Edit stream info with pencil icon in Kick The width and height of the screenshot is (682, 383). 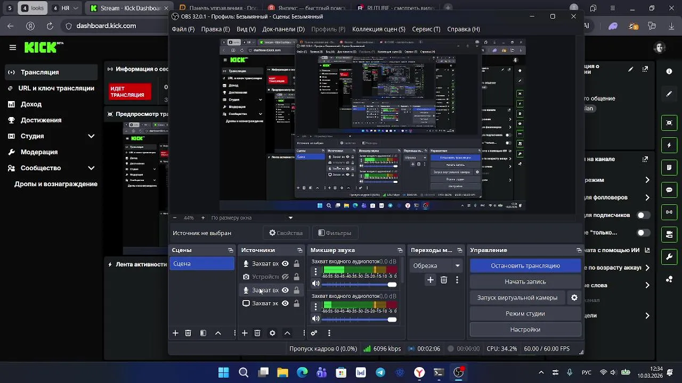[x=631, y=69]
